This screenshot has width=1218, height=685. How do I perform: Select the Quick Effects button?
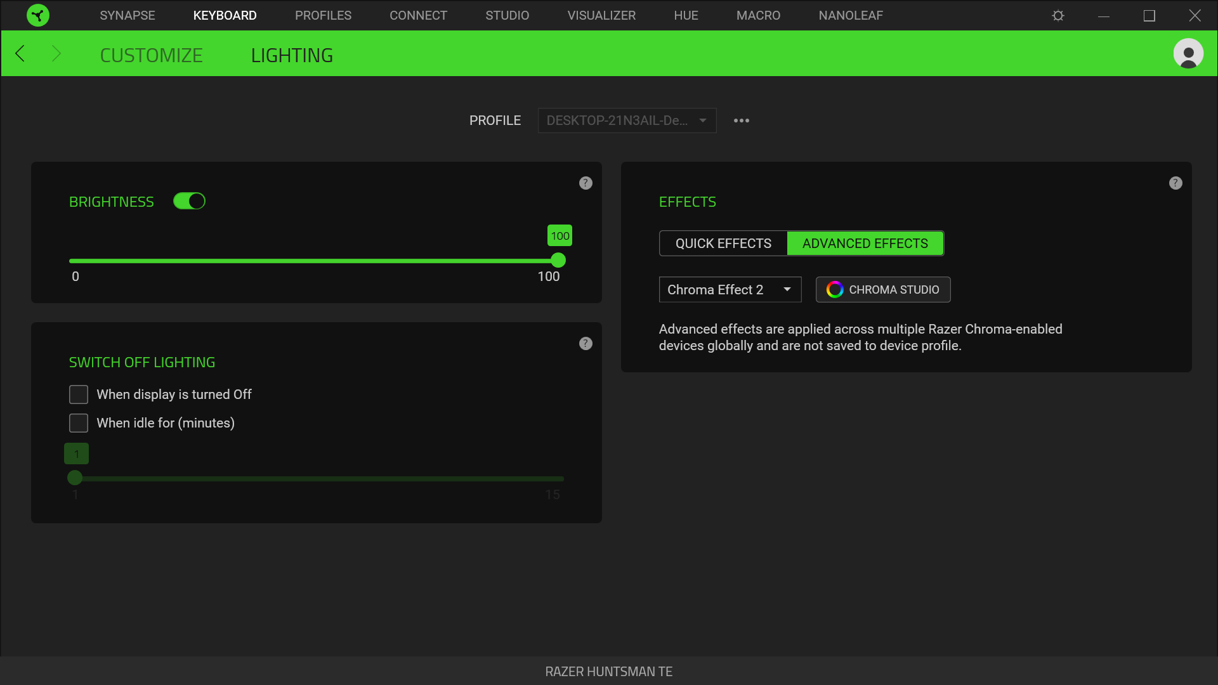tap(723, 244)
